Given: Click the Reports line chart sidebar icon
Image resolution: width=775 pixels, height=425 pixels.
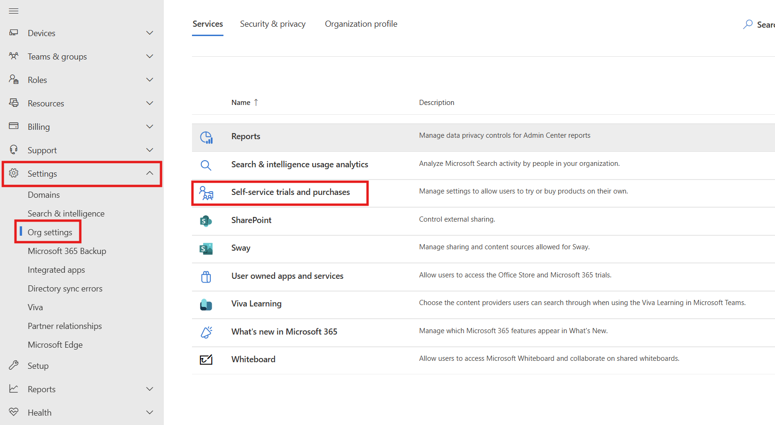Looking at the screenshot, I should [x=14, y=388].
